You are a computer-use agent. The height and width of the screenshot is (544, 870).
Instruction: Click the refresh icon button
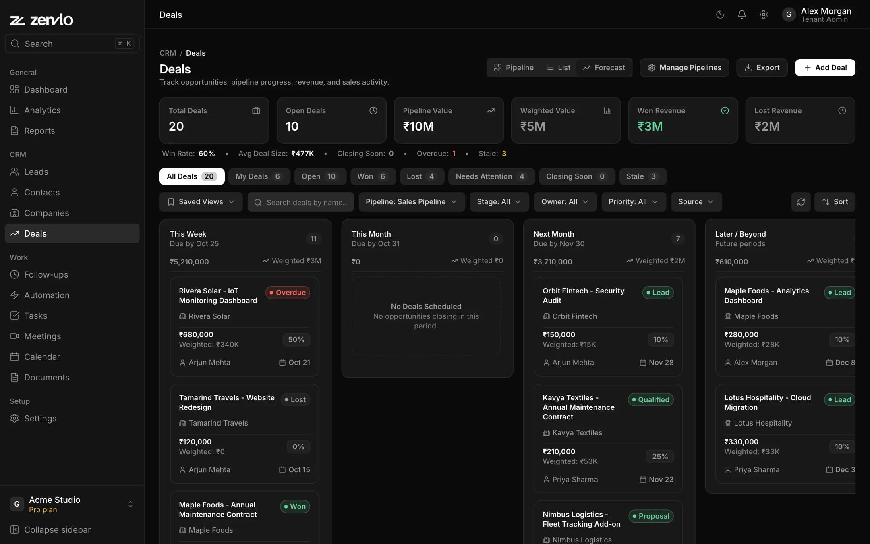[801, 202]
